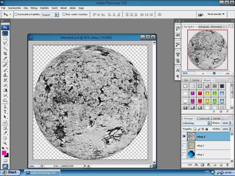Image resolution: width=235 pixels, height=176 pixels.
Task: Click Add layer style fx icon
Action: (196, 165)
